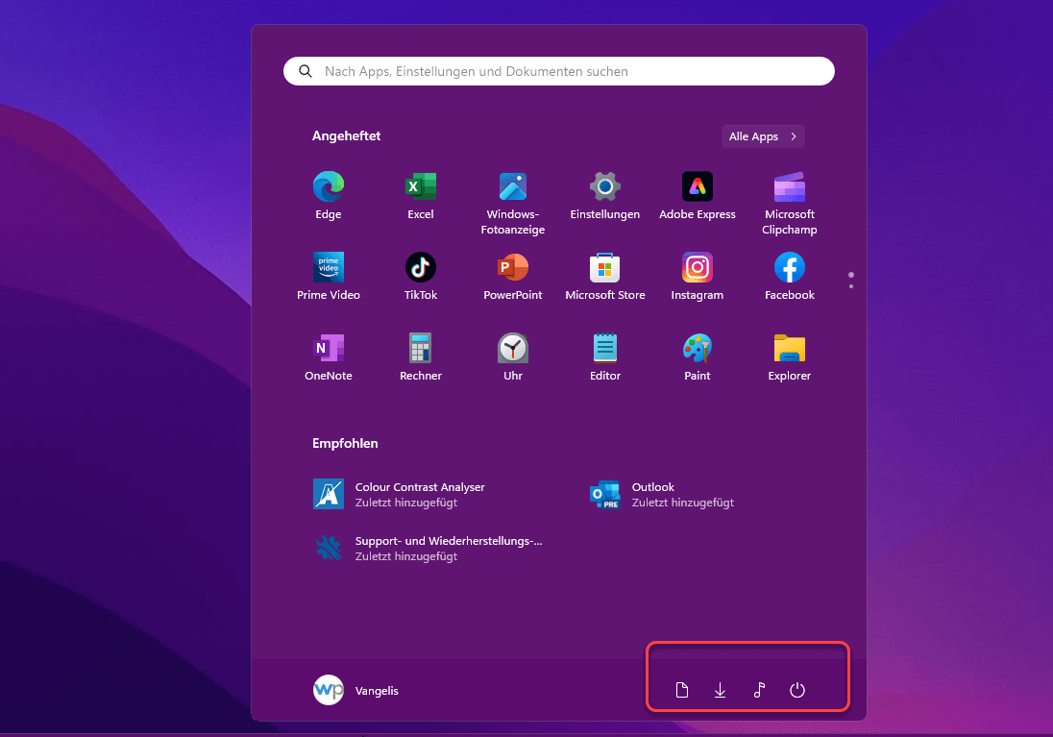This screenshot has height=737, width=1053.
Task: Open the Vangelis user account menu
Action: [x=356, y=690]
